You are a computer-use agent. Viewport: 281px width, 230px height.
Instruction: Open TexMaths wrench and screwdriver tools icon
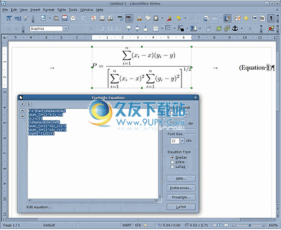click(27, 19)
